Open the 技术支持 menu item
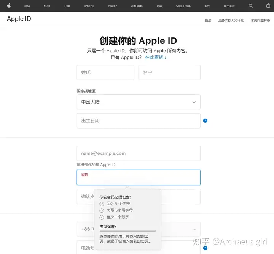This screenshot has height=254, width=274. (x=229, y=6)
